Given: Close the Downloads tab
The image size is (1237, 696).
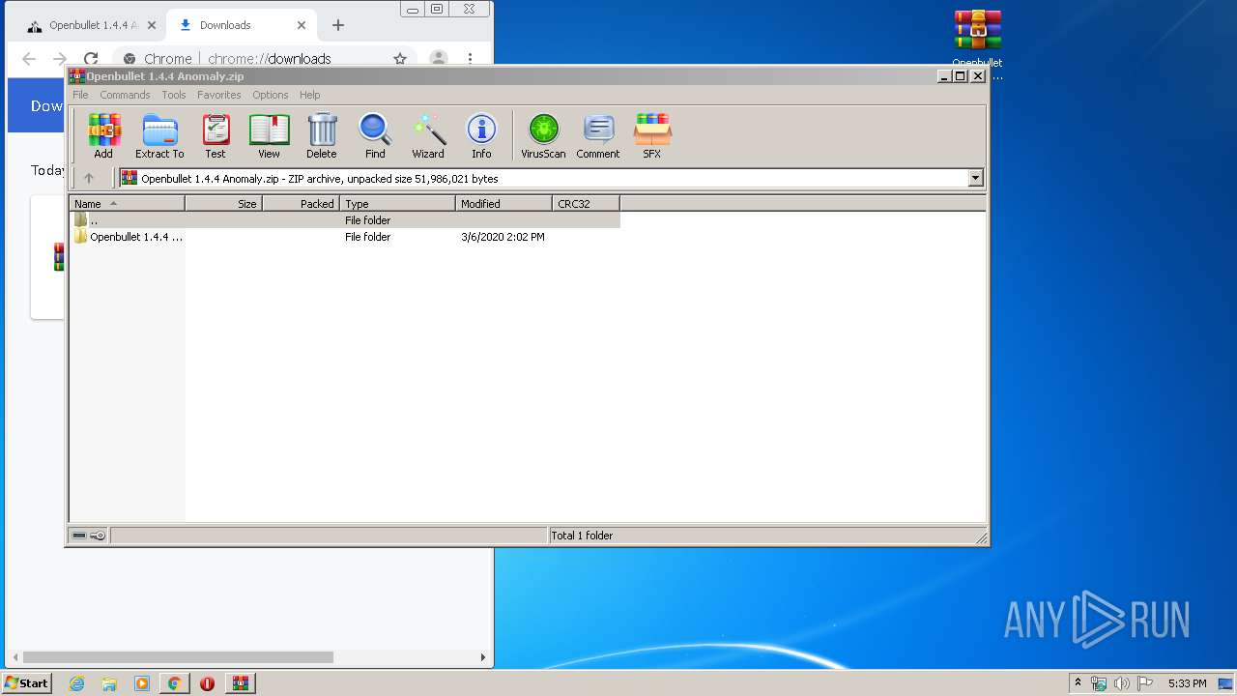Looking at the screenshot, I should [x=302, y=25].
